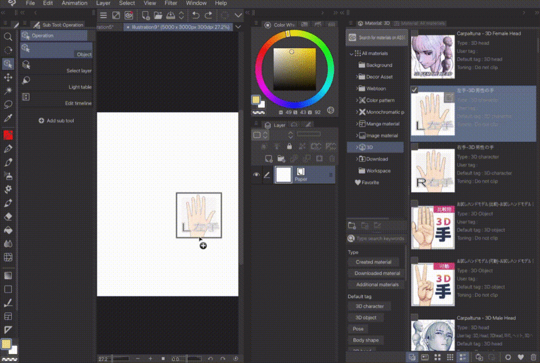Uncheck the selected left hand material checkbox
Viewport: 540px width, 363px height.
[x=415, y=90]
